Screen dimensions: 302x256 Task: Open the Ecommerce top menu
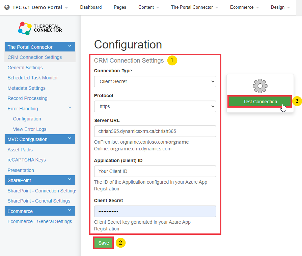[244, 7]
